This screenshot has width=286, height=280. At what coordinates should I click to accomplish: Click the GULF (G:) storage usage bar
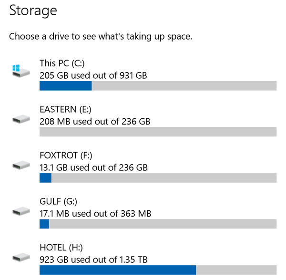tap(158, 224)
